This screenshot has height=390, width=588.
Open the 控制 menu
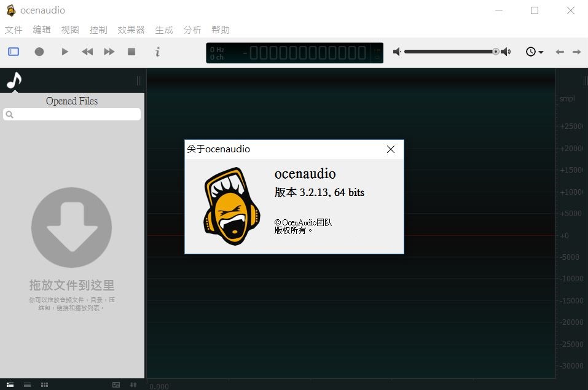[98, 29]
